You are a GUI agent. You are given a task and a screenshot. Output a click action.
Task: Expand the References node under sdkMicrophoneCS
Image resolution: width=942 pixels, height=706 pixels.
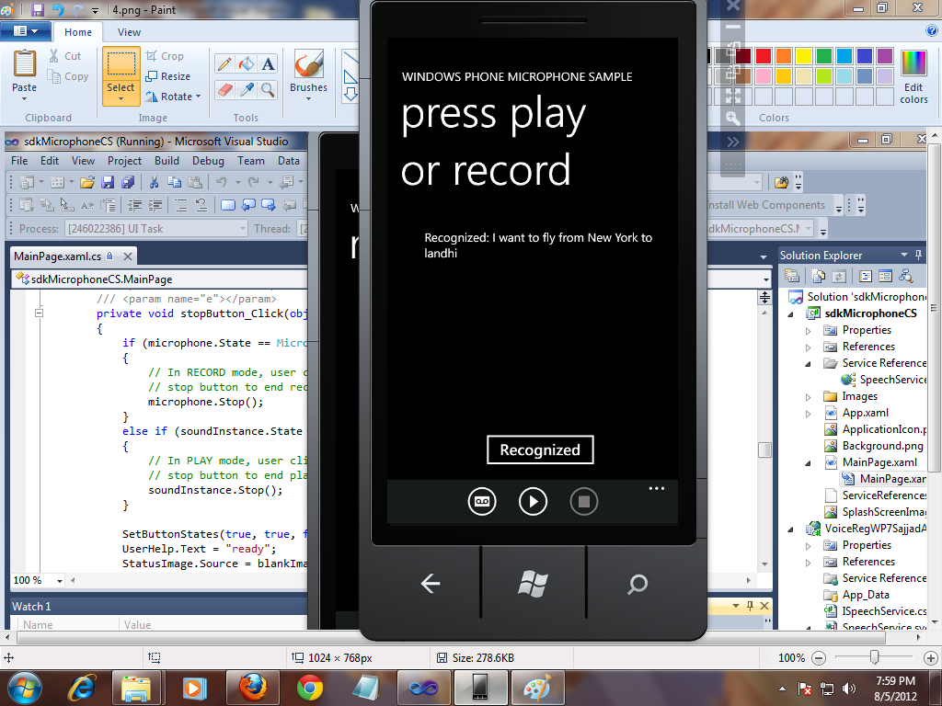pyautogui.click(x=808, y=347)
